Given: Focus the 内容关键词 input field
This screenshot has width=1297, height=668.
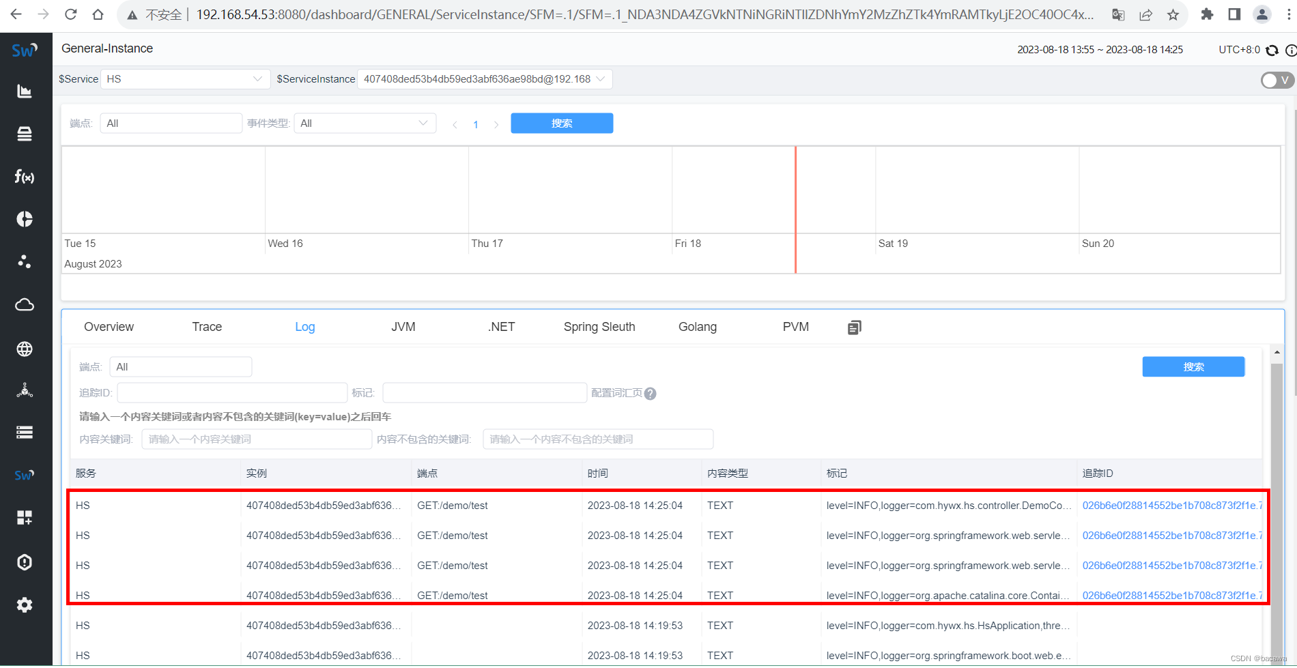Looking at the screenshot, I should (x=257, y=439).
